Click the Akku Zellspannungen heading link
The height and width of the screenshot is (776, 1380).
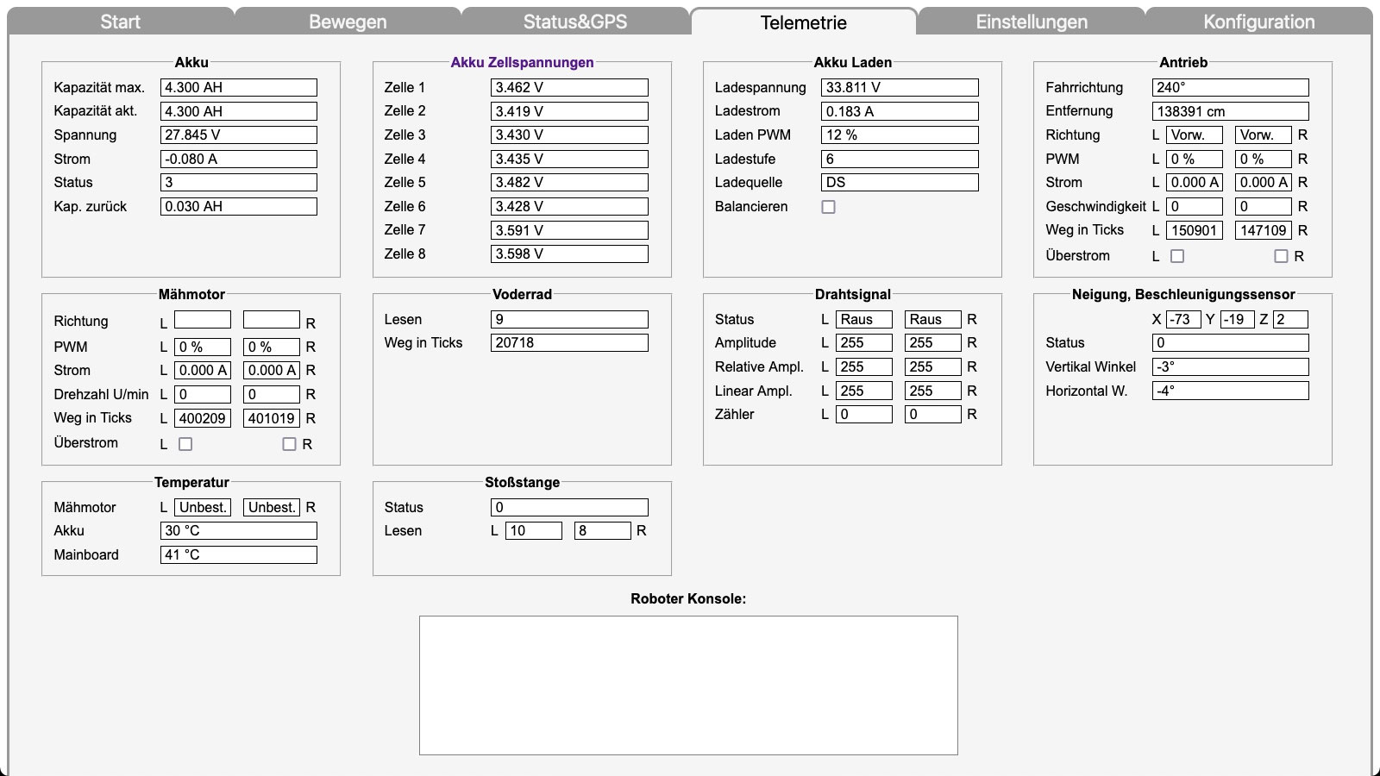(x=522, y=62)
